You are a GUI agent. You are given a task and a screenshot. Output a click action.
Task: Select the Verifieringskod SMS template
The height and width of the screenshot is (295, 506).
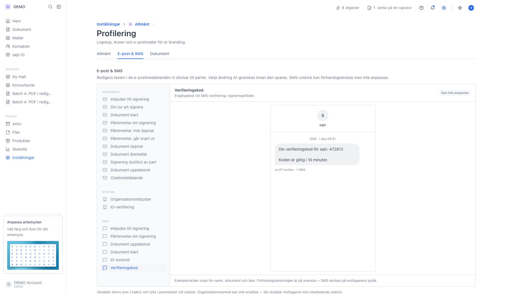click(133, 268)
